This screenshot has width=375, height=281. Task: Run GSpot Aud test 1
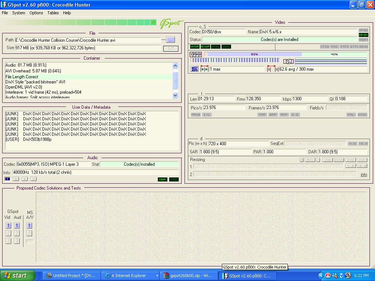click(17, 225)
